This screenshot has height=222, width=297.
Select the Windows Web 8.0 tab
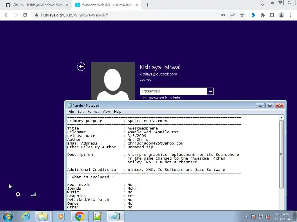(x=106, y=5)
